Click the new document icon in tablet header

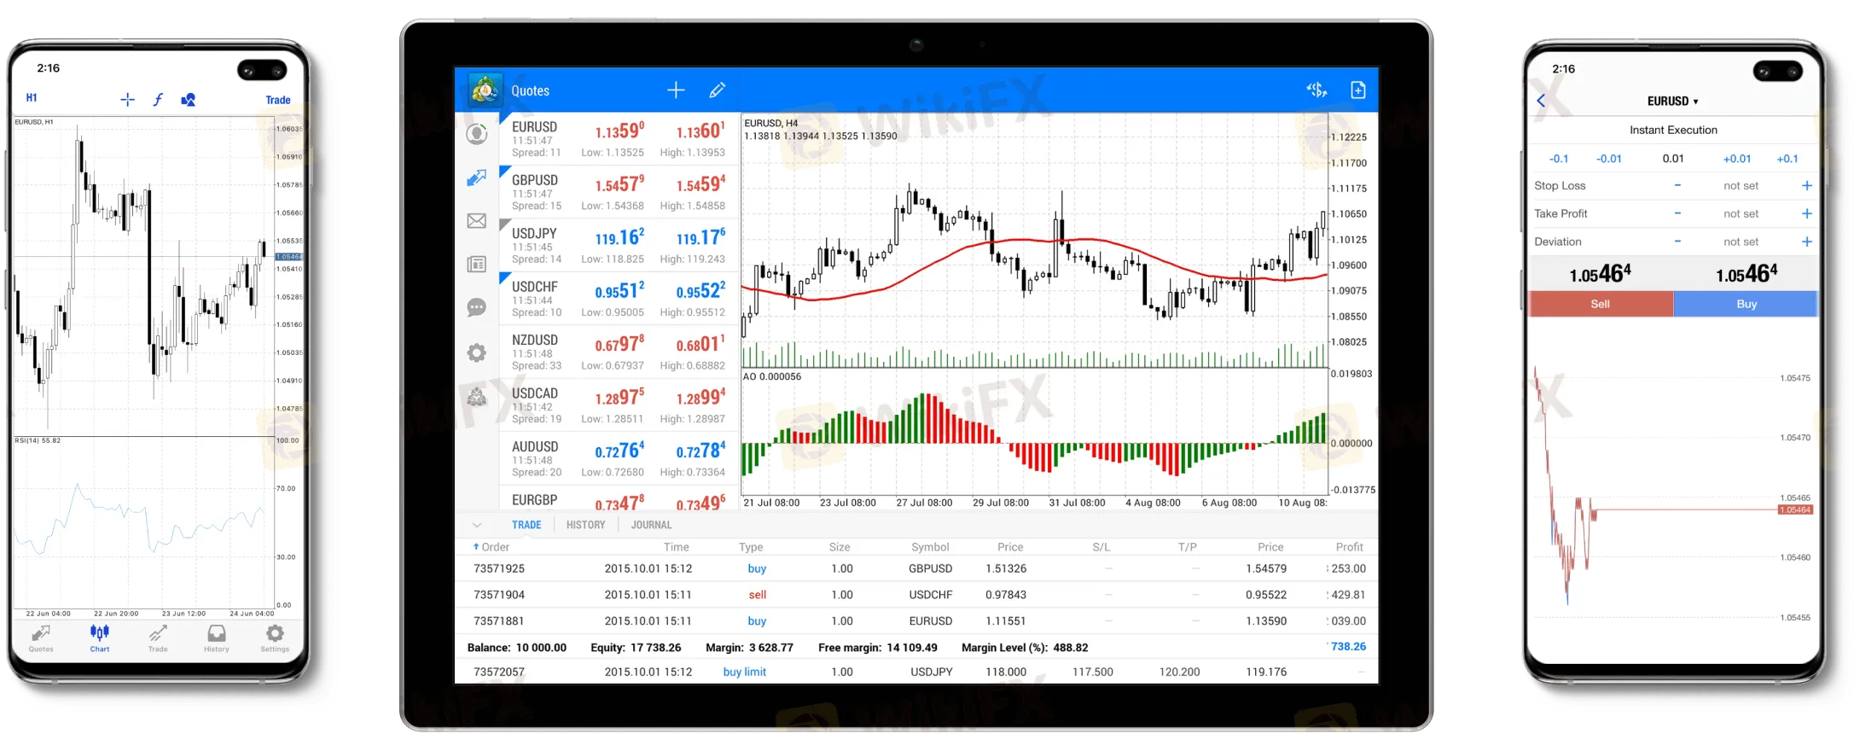pyautogui.click(x=1358, y=90)
